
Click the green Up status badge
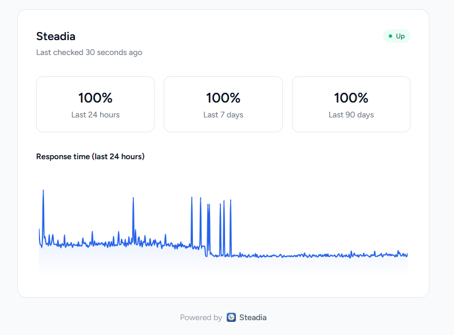click(x=396, y=36)
